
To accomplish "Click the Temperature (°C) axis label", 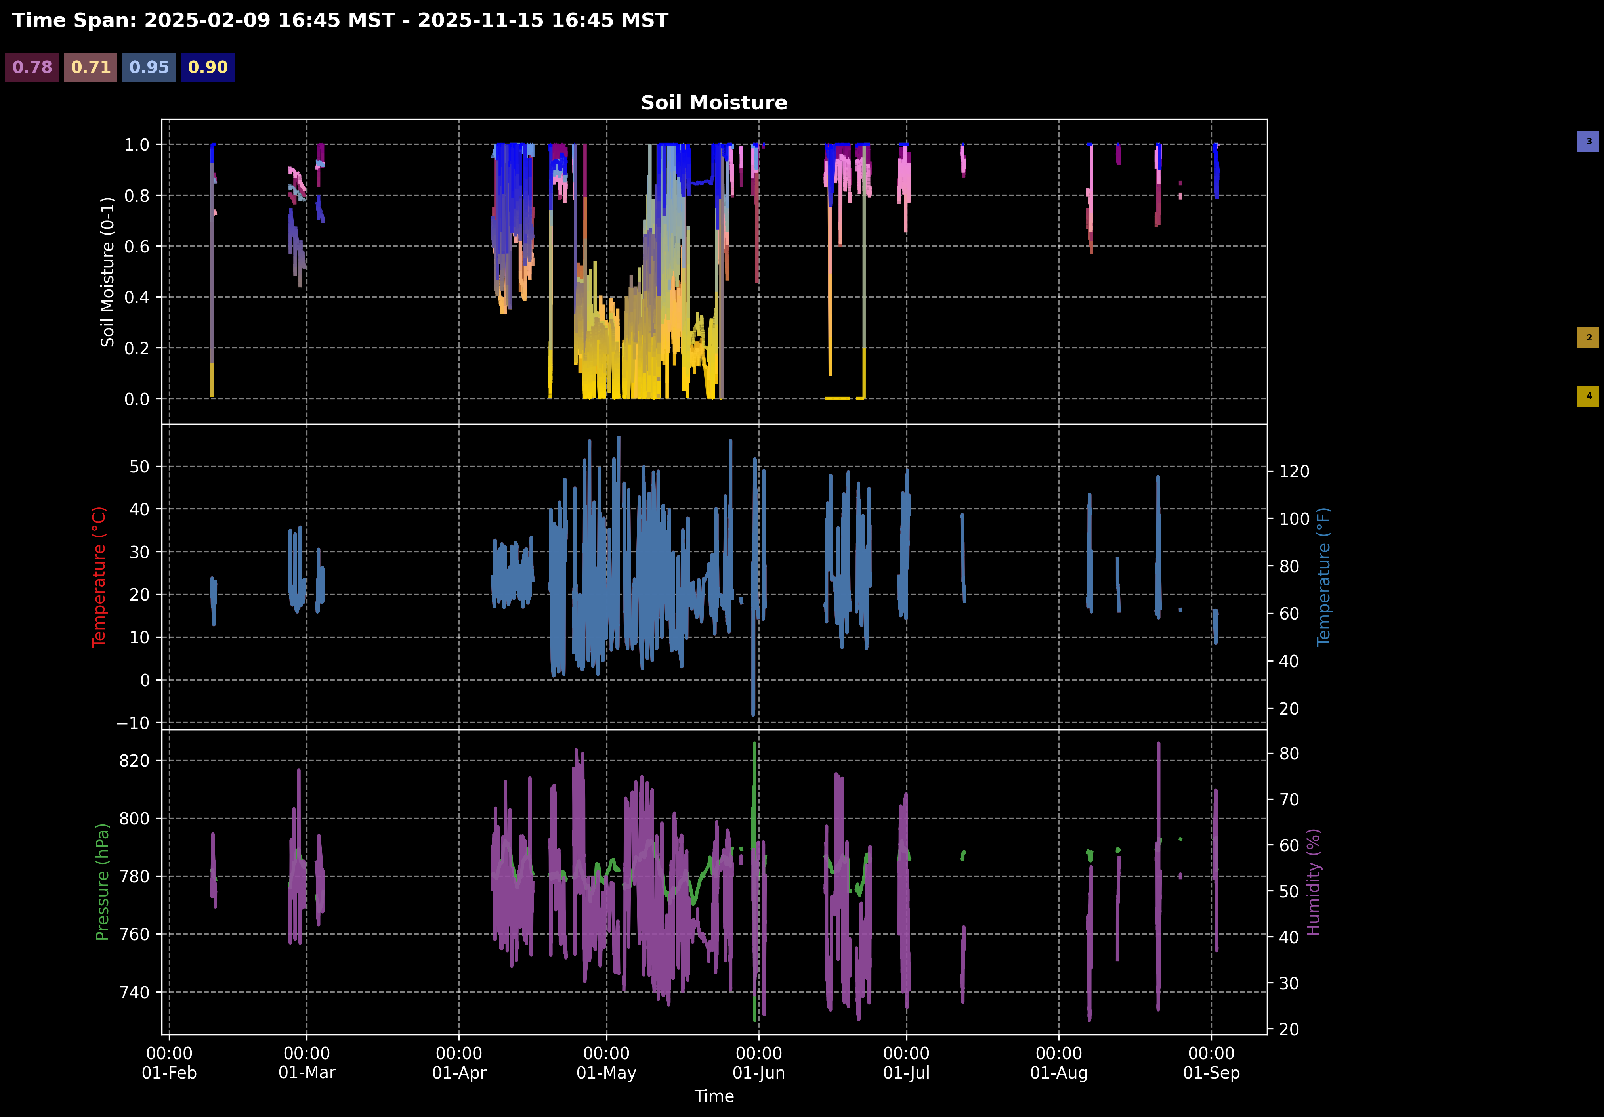I will 99,578.
